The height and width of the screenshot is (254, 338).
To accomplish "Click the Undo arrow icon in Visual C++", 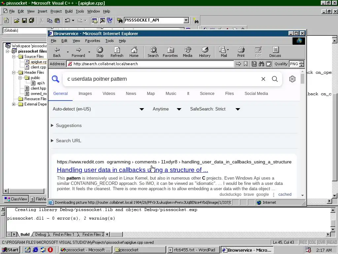I will coord(67,21).
